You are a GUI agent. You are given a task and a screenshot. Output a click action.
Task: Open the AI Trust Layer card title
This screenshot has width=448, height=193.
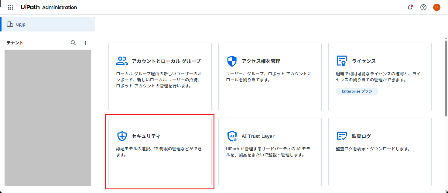click(258, 136)
